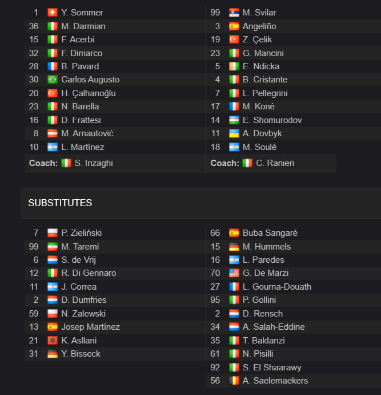Click the Swiss flag beside Y. Sommer
This screenshot has width=381, height=395.
tap(53, 13)
